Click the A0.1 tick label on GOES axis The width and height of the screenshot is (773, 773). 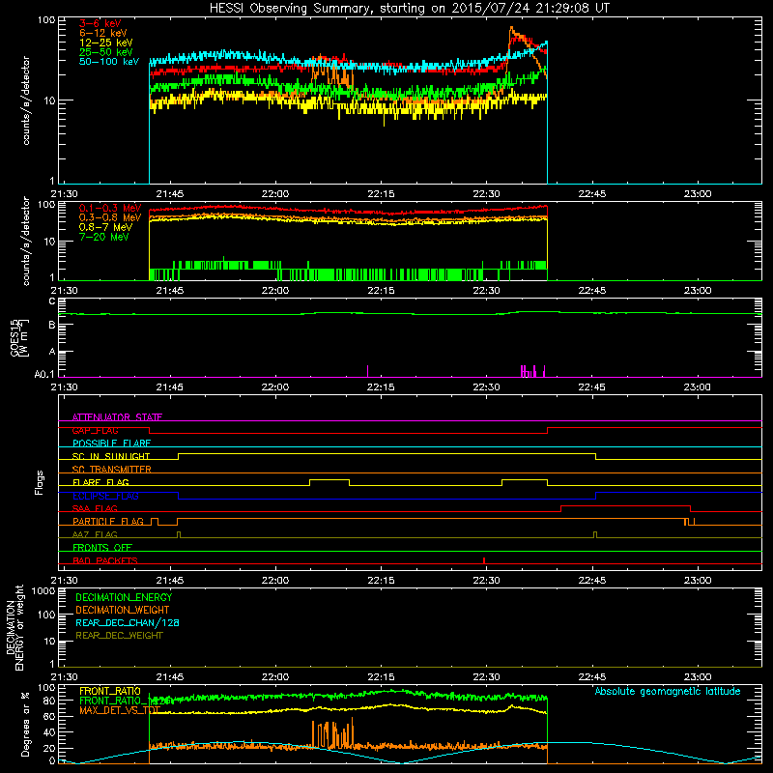pos(44,375)
